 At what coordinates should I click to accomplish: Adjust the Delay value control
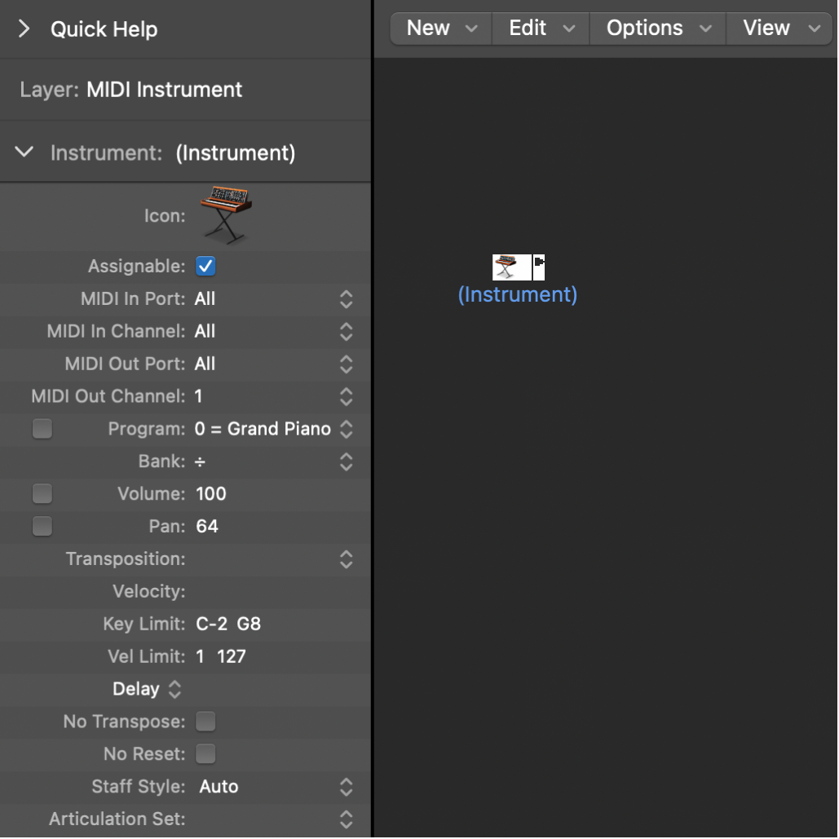tap(174, 689)
